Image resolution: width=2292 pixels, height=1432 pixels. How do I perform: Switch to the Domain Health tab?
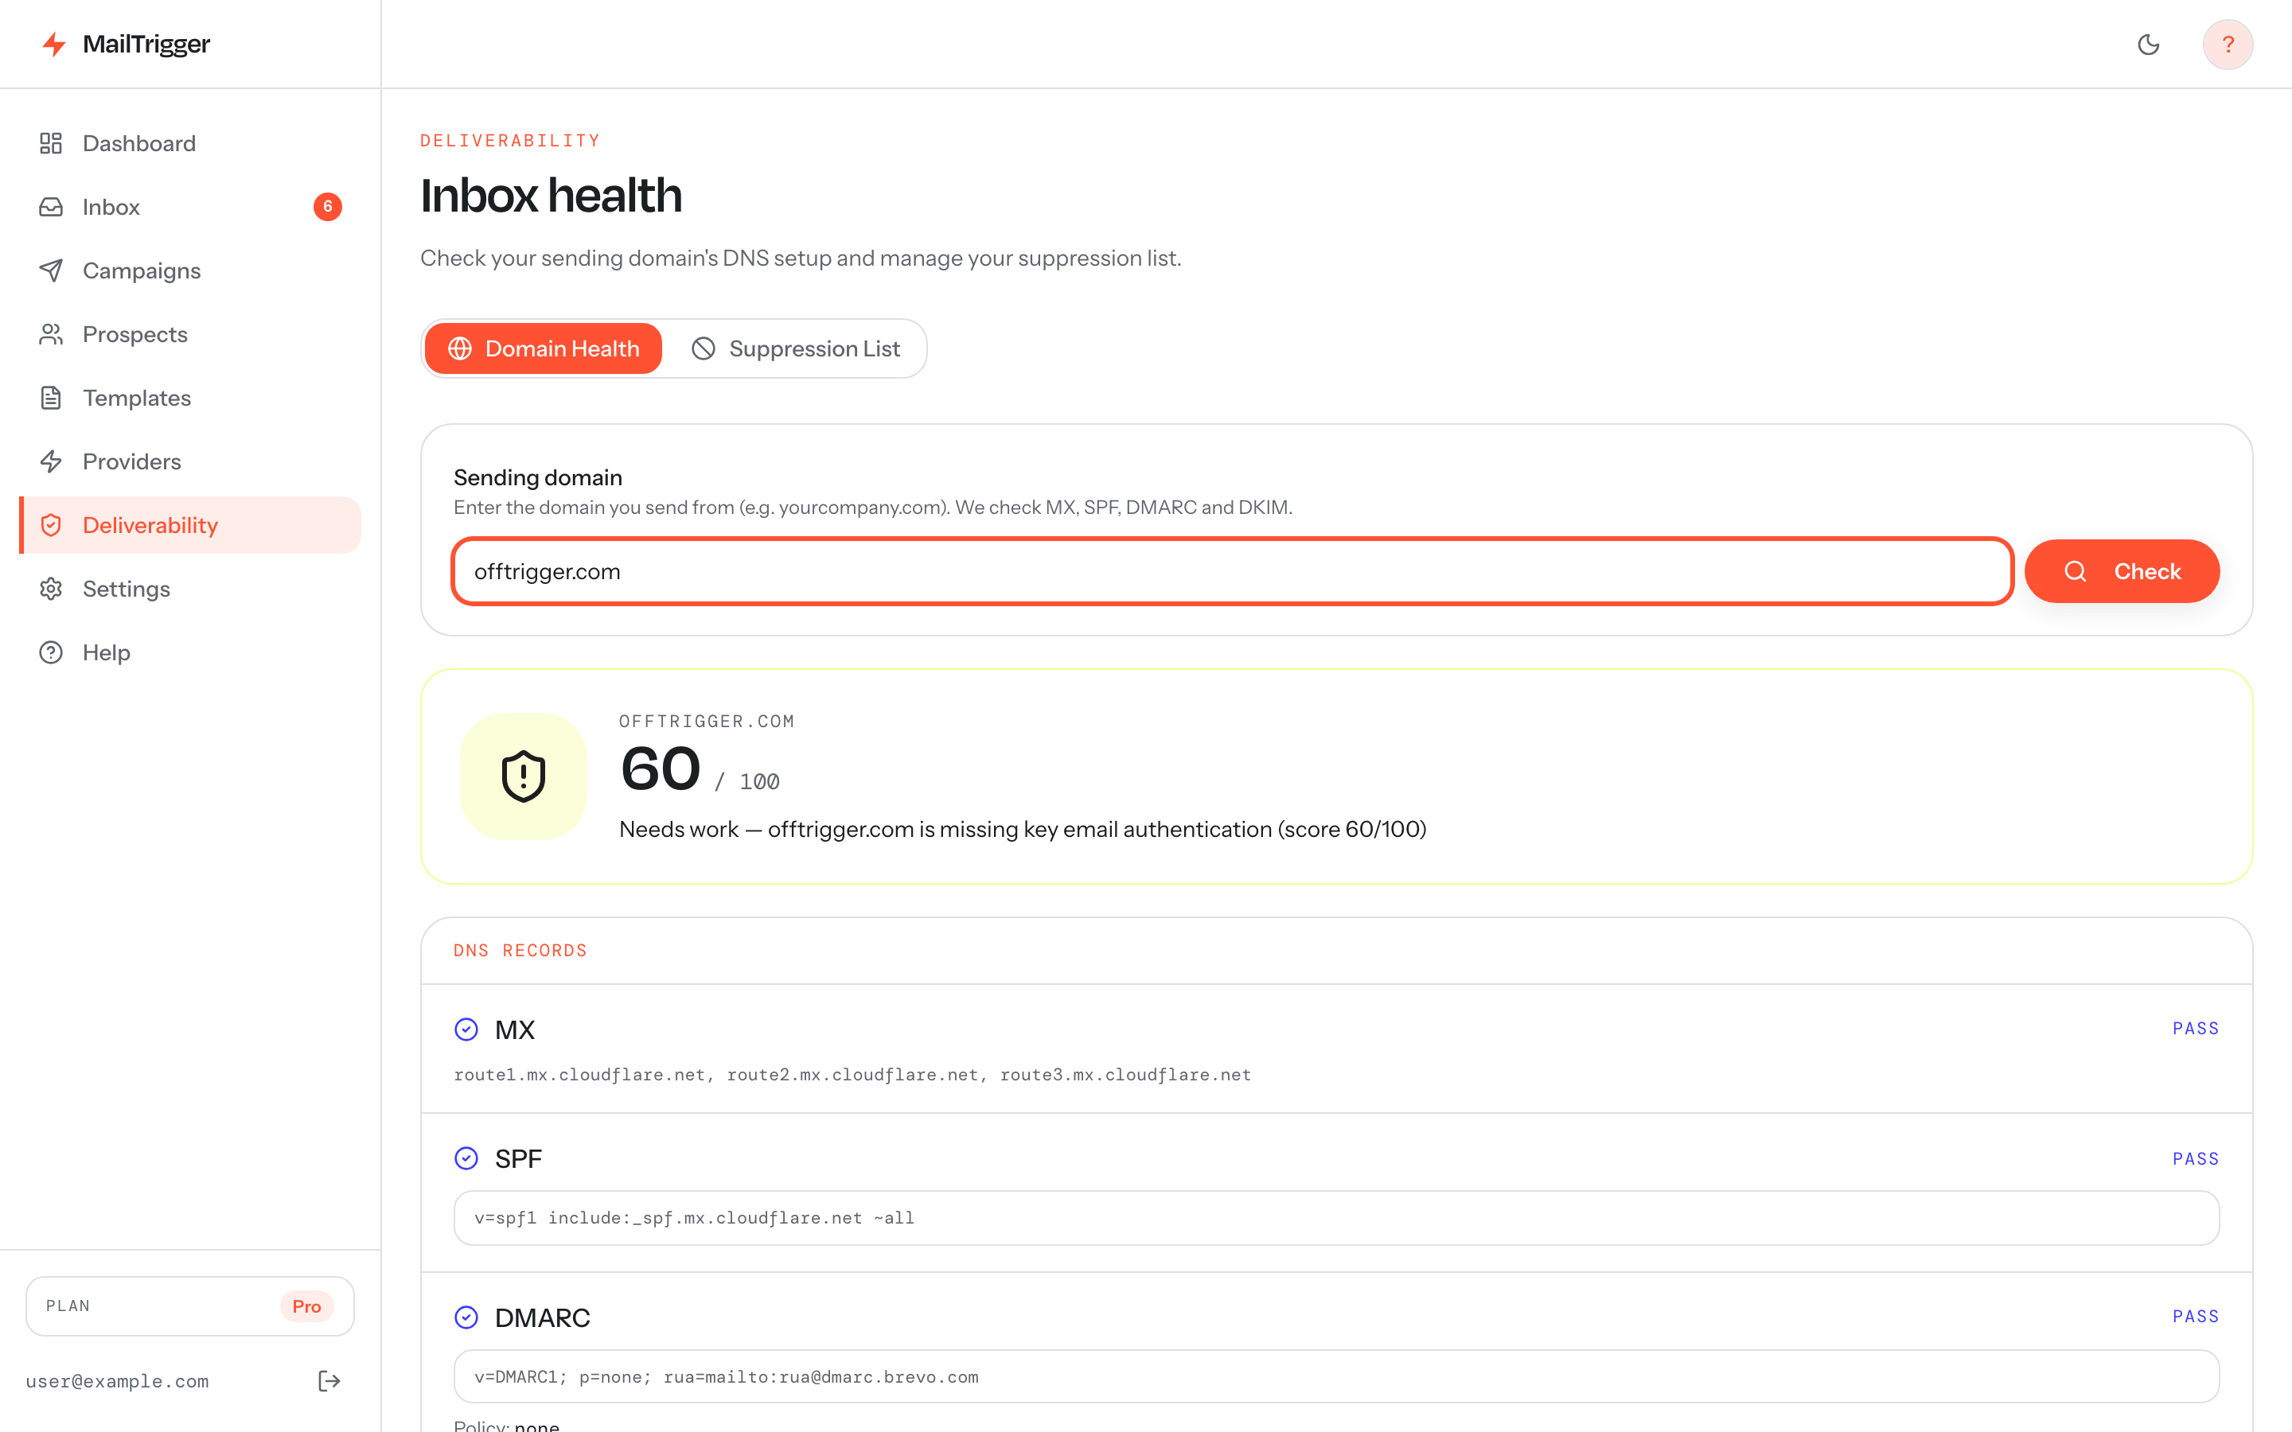coord(544,348)
